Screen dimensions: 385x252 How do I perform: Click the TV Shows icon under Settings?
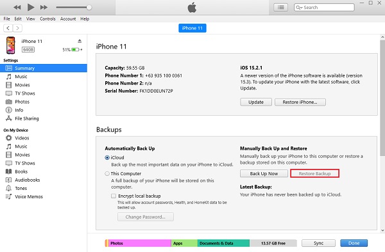8,93
